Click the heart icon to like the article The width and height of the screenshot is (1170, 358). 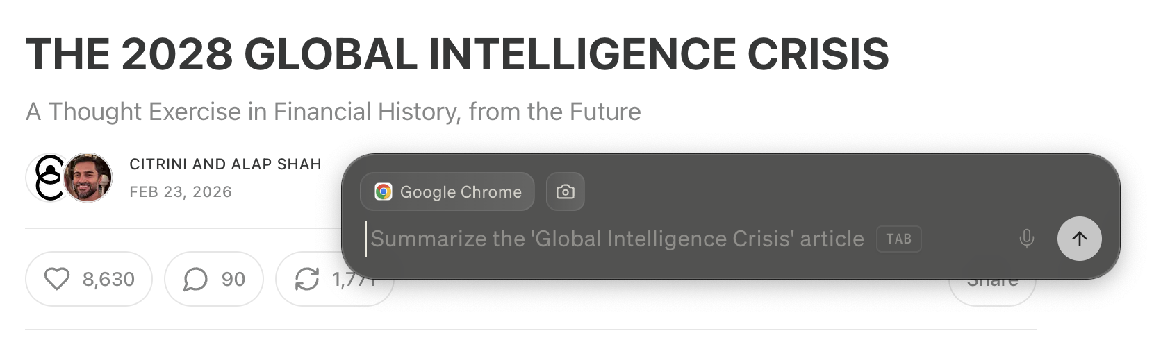point(57,279)
